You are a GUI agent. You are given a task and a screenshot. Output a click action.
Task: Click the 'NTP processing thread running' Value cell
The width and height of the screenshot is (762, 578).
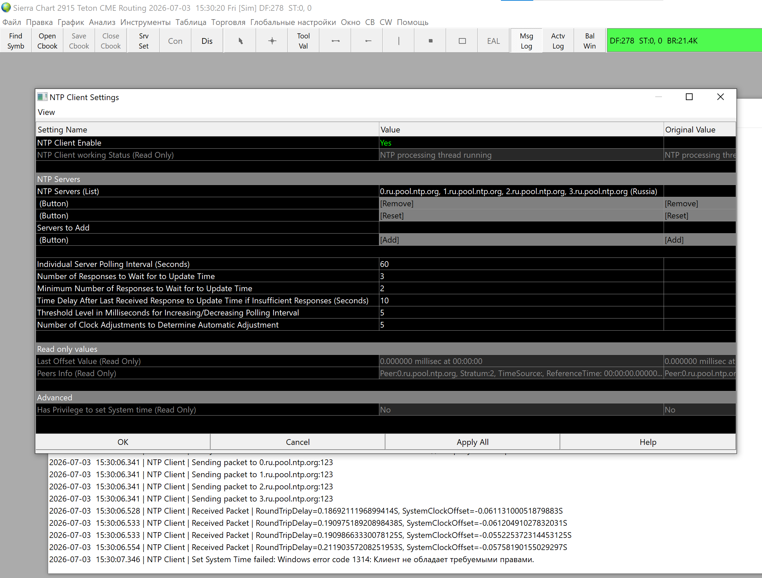pos(521,155)
